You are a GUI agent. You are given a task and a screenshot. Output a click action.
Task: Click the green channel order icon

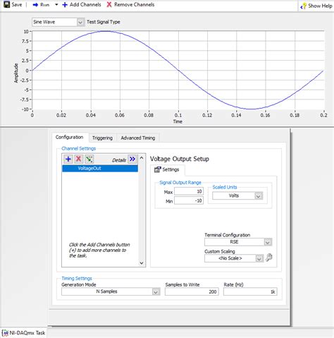(x=89, y=159)
